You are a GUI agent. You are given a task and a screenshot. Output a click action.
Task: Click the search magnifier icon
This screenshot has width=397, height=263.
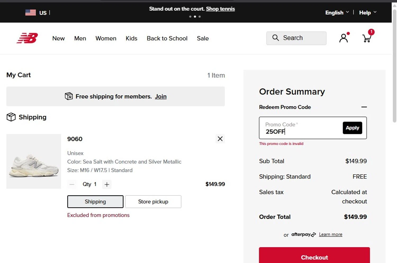point(276,38)
